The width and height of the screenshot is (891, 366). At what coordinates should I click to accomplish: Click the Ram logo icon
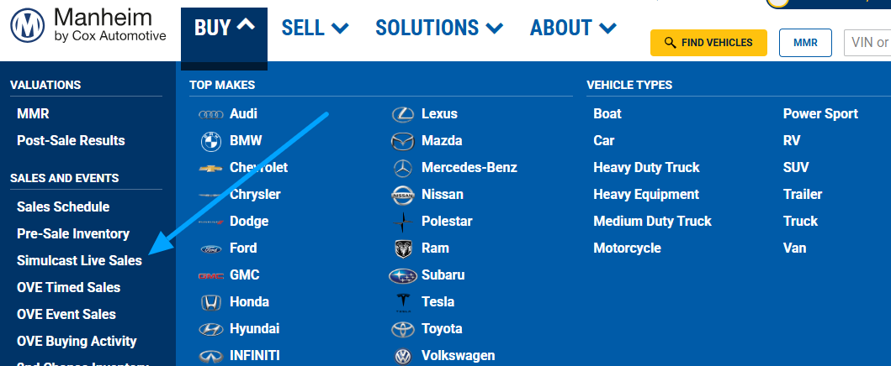click(x=403, y=248)
